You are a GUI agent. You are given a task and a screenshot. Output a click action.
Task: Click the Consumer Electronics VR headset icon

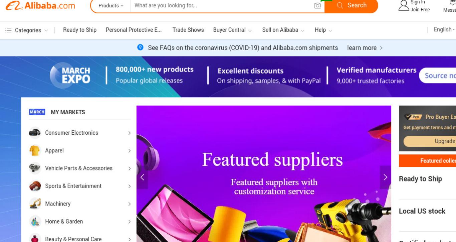click(x=35, y=133)
